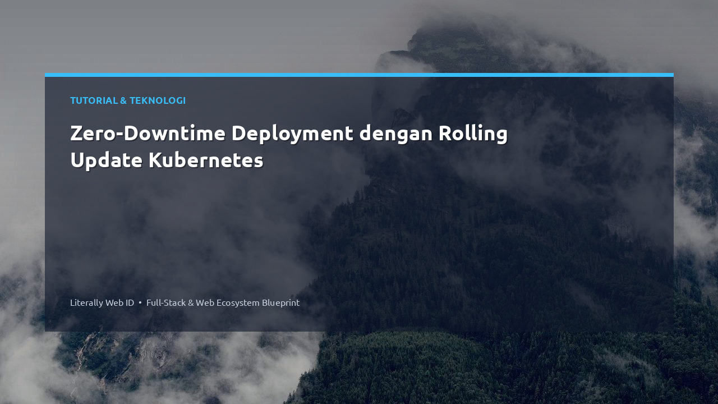The height and width of the screenshot is (404, 718).
Task: Click the 'Full-Stack & Web Ecosystem Blueprint' tagline
Action: (223, 302)
